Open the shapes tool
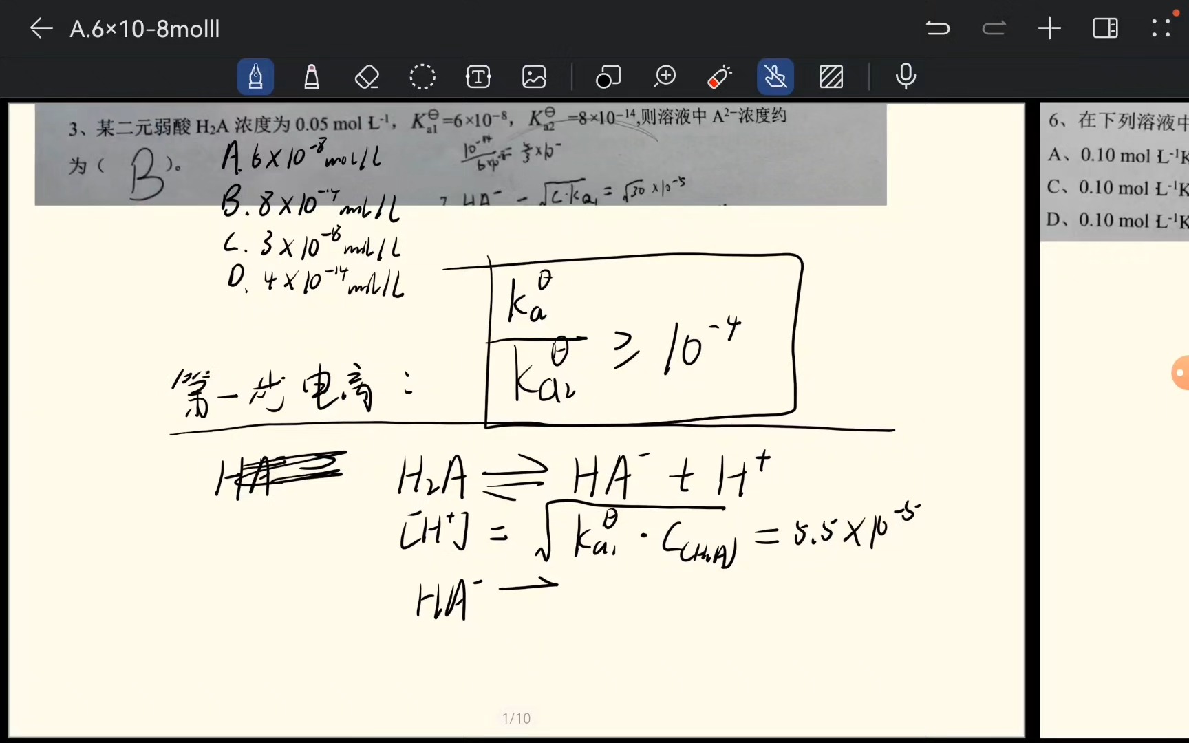This screenshot has width=1189, height=743. (608, 76)
